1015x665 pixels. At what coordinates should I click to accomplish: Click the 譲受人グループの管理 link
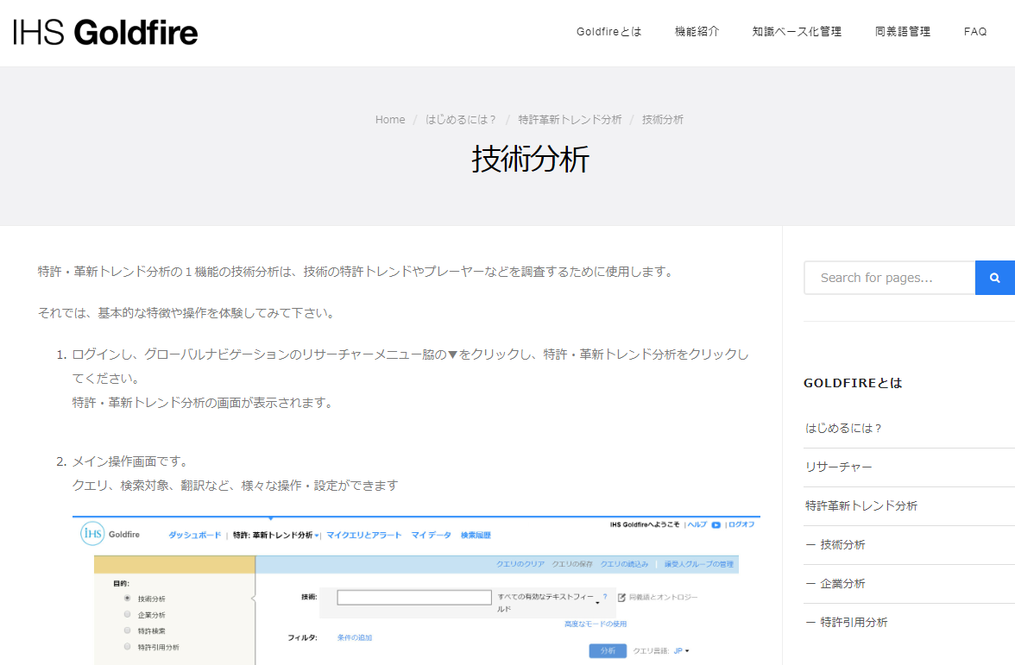699,564
